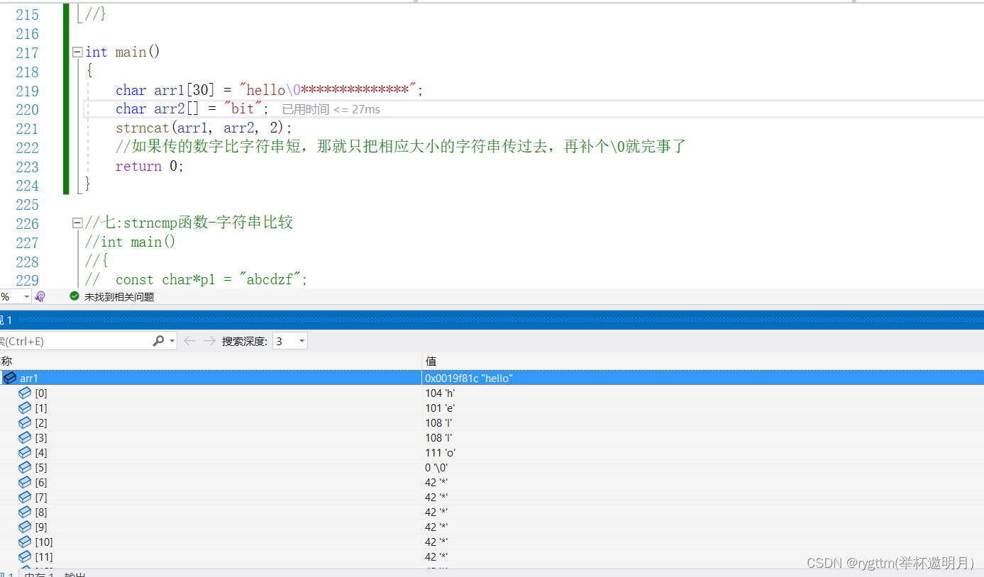984x577 pixels.
Task: Click the strncat call on line 221
Action: [x=204, y=128]
